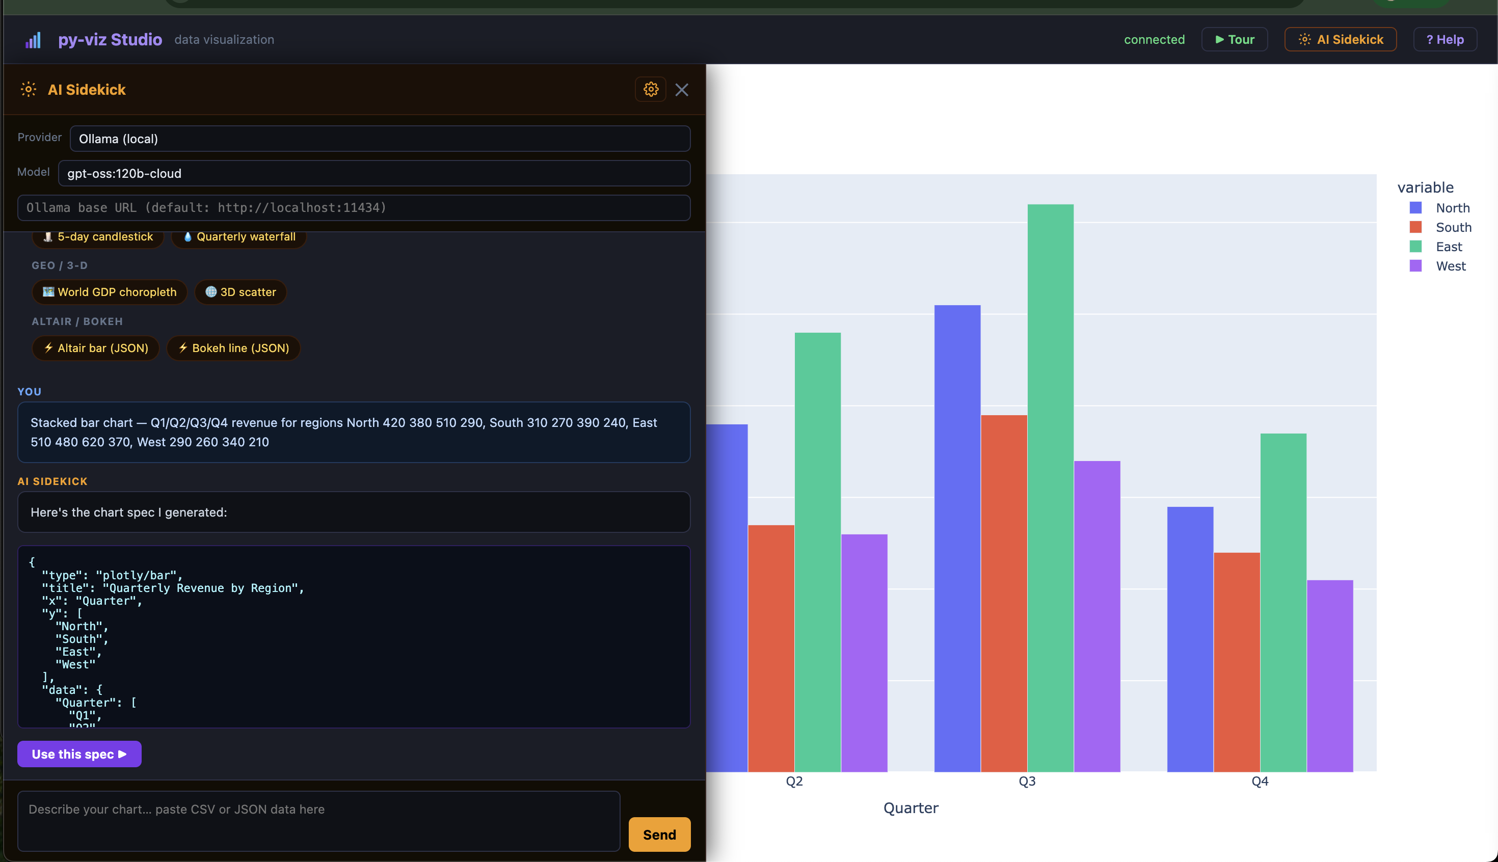Click the sun icon beside AI Sidekick title
This screenshot has height=862, width=1498.
tap(29, 89)
